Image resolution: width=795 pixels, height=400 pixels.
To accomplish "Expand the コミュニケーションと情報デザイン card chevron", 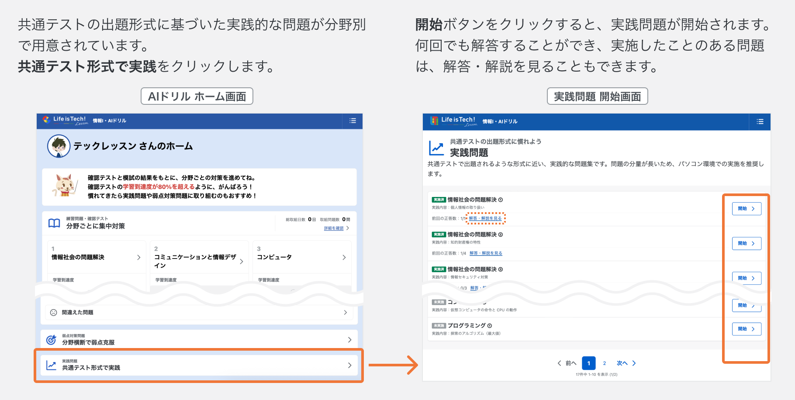I will [242, 262].
